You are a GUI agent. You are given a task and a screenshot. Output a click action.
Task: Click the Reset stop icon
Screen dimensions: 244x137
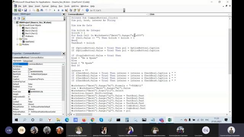[62, 10]
